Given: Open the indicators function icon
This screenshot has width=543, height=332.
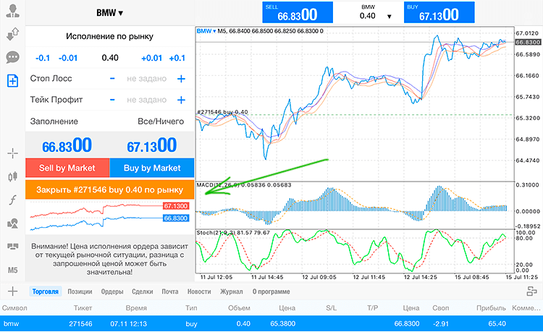Looking at the screenshot, I should click(x=13, y=200).
